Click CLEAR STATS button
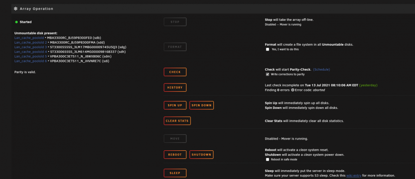The height and width of the screenshot is (179, 415). [177, 121]
